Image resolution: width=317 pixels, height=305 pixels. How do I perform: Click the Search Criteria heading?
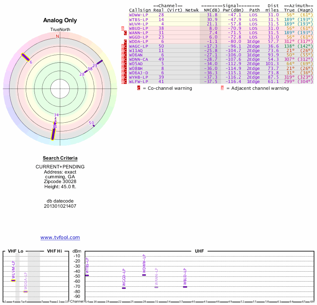tap(60, 158)
